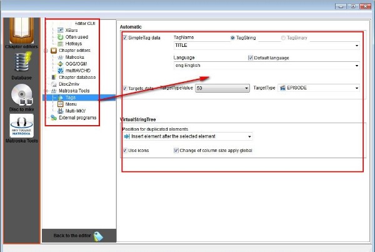Screen dimensions: 375x252
Task: Select Disc2mkv tree entry
Action: [x=69, y=84]
